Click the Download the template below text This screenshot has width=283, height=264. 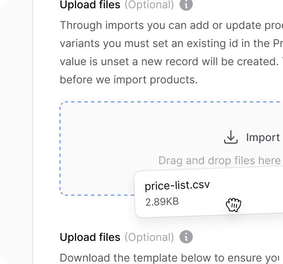click(170, 258)
